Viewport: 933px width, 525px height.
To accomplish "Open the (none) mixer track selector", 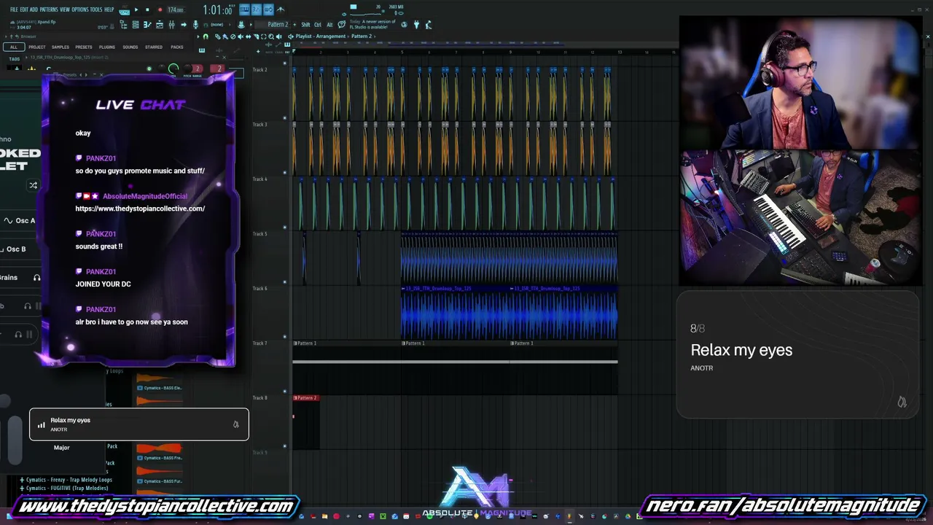I will pos(218,25).
